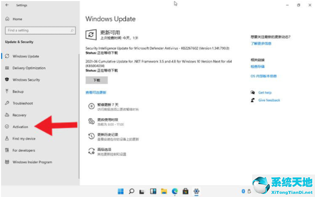The height and width of the screenshot is (197, 315).
Task: Click the For developers icon
Action: click(x=7, y=150)
